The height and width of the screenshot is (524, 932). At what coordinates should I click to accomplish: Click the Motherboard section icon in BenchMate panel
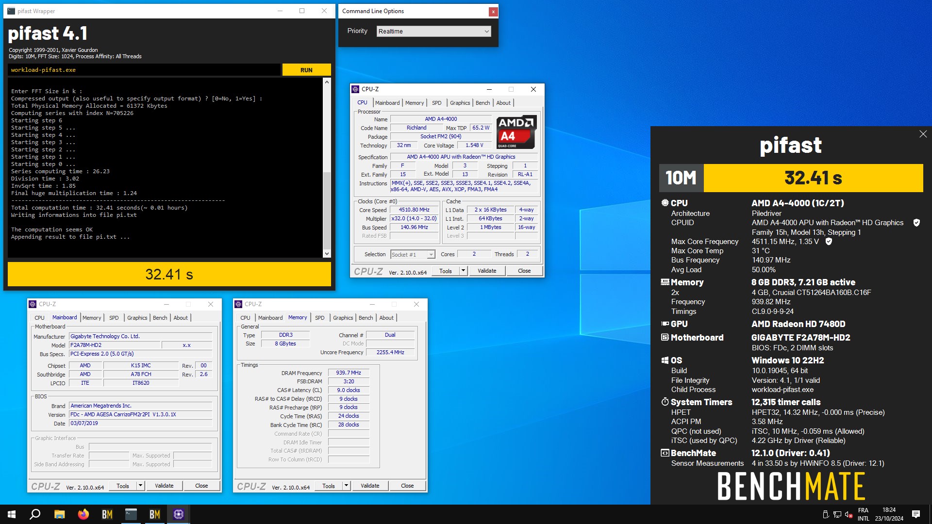point(665,337)
